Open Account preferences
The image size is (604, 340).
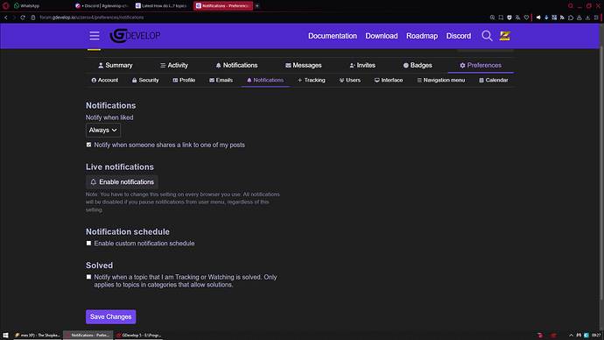(105, 81)
